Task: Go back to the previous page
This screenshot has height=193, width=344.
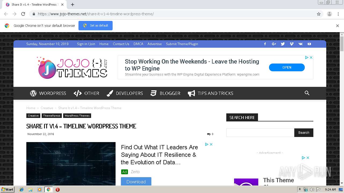Action: [x=6, y=14]
